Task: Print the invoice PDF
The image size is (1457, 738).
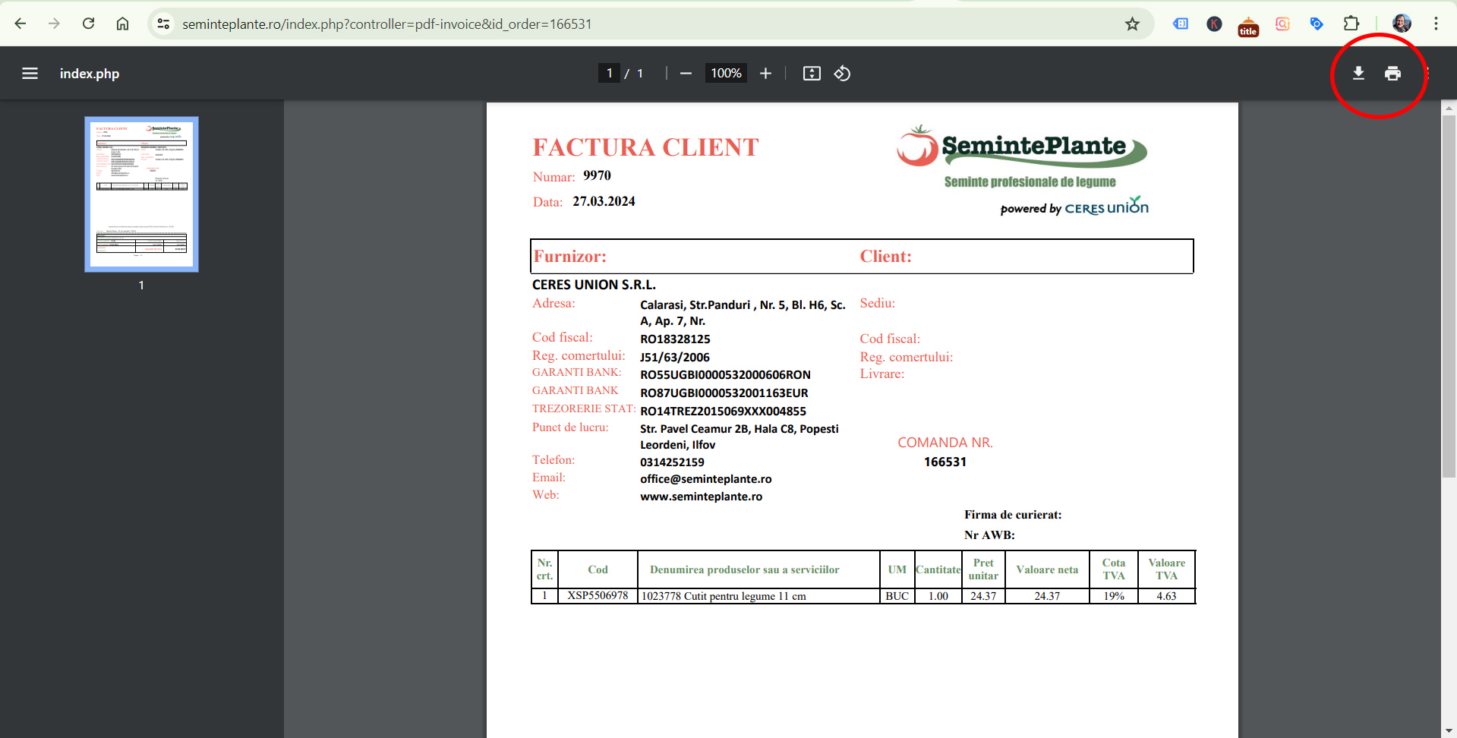Action: pyautogui.click(x=1392, y=74)
